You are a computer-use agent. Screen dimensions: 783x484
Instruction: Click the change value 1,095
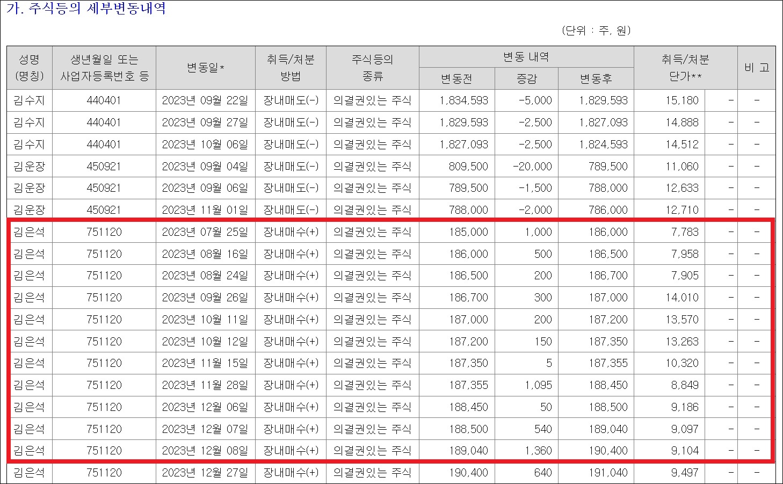click(539, 385)
